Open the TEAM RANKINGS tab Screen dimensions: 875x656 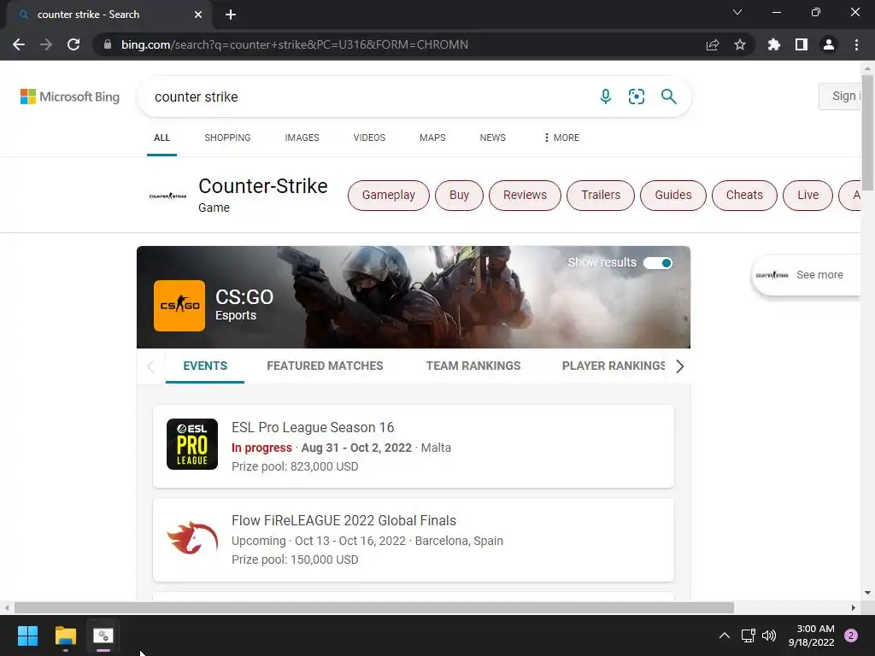coord(473,366)
